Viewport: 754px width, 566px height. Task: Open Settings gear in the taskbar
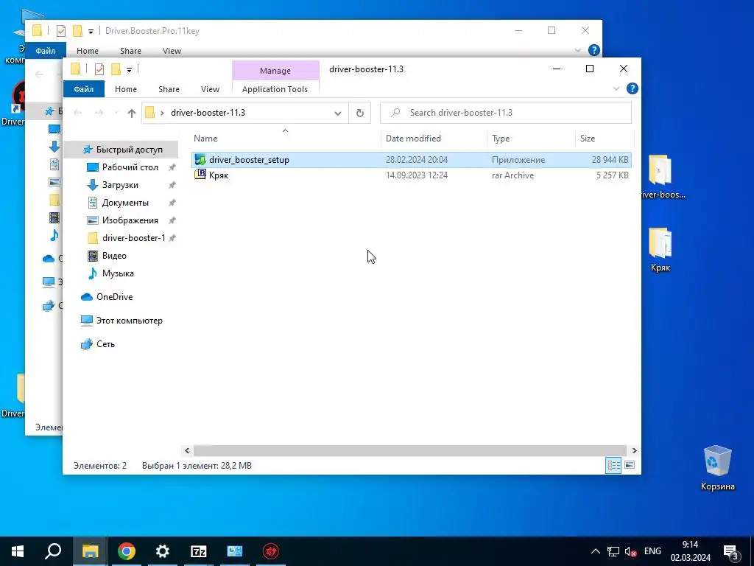(x=163, y=551)
